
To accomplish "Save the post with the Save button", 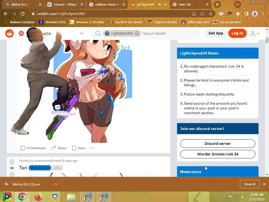I will pos(79,148).
